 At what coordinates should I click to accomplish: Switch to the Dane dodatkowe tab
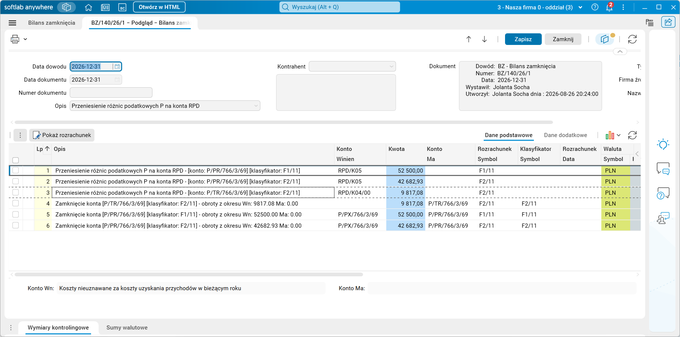tap(565, 135)
